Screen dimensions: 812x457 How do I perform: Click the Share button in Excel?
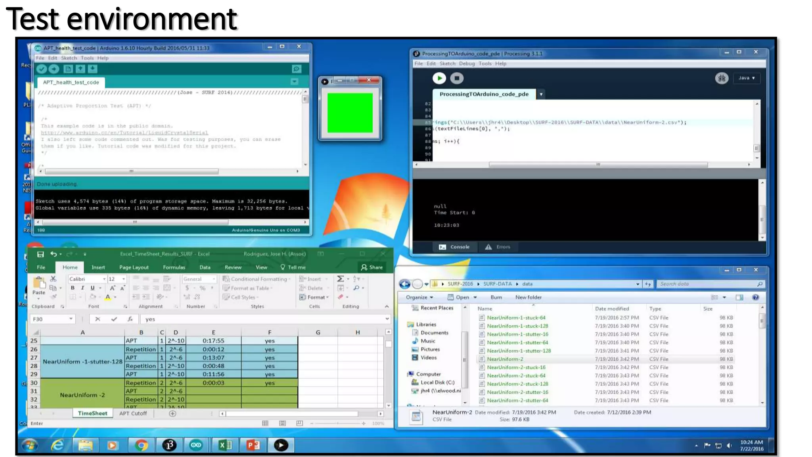click(372, 267)
